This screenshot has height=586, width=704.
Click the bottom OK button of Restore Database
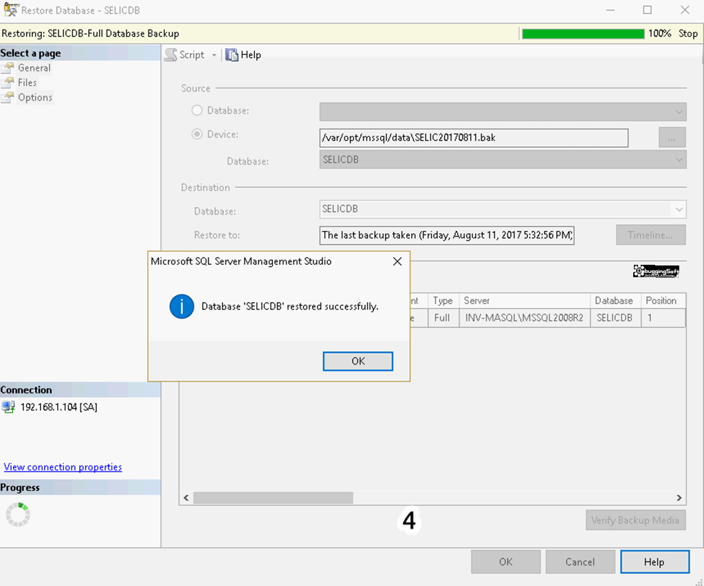pos(505,562)
